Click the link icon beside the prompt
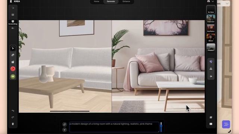 click(x=65, y=124)
